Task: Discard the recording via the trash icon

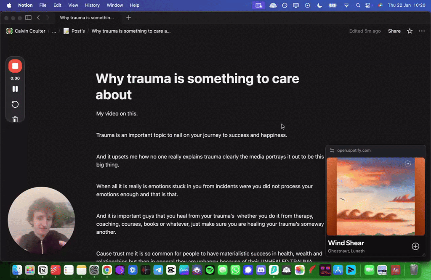Action: [15, 119]
